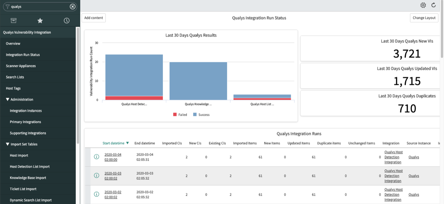Sort by Source Instance column
The width and height of the screenshot is (444, 204).
point(418,143)
